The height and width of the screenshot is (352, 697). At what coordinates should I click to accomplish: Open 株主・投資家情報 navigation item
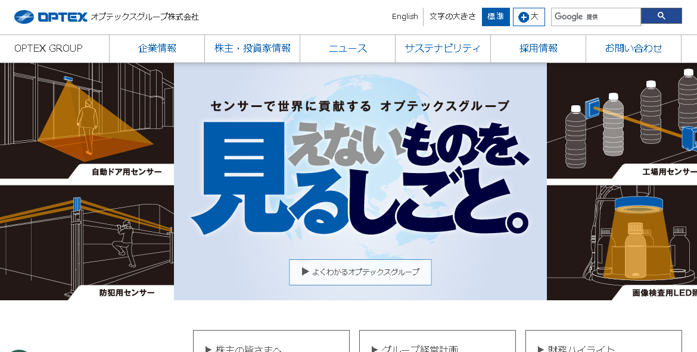(x=253, y=49)
